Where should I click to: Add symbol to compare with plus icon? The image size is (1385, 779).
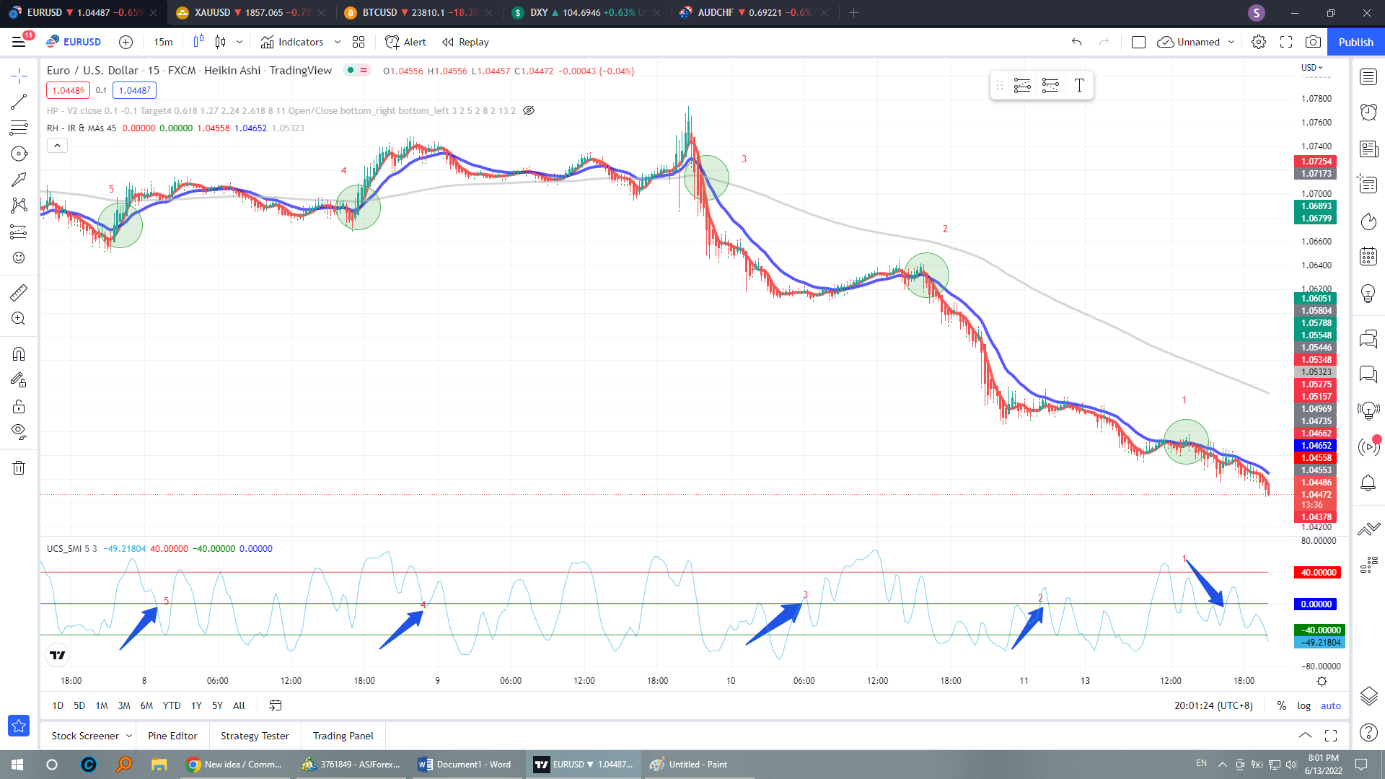tap(126, 42)
